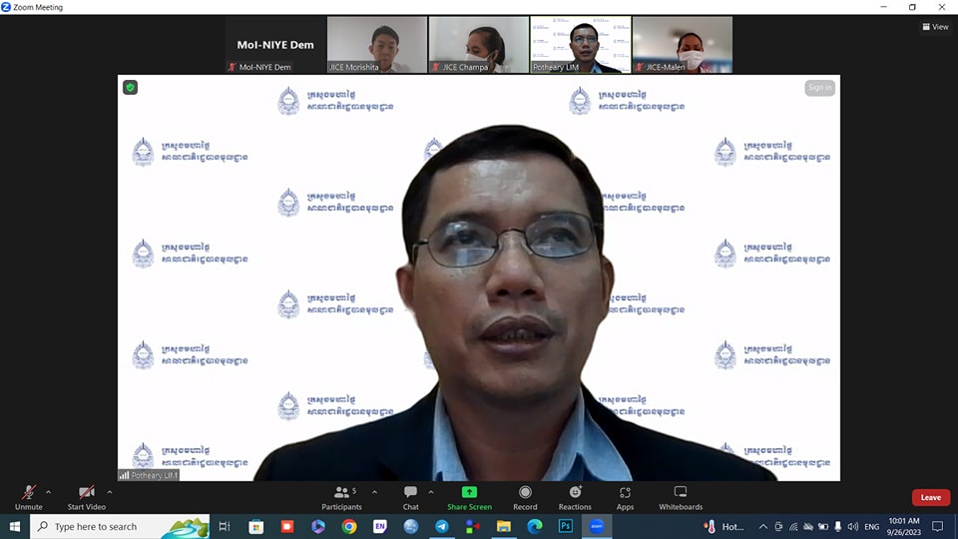The image size is (958, 539).
Task: Open the View layout menu
Action: (935, 27)
